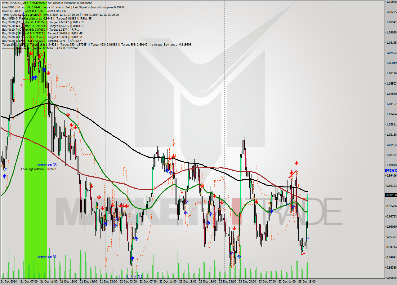This screenshot has width=397, height=285.
Task: Click the '21 Dec 15:00' time label
Action: coord(69,282)
